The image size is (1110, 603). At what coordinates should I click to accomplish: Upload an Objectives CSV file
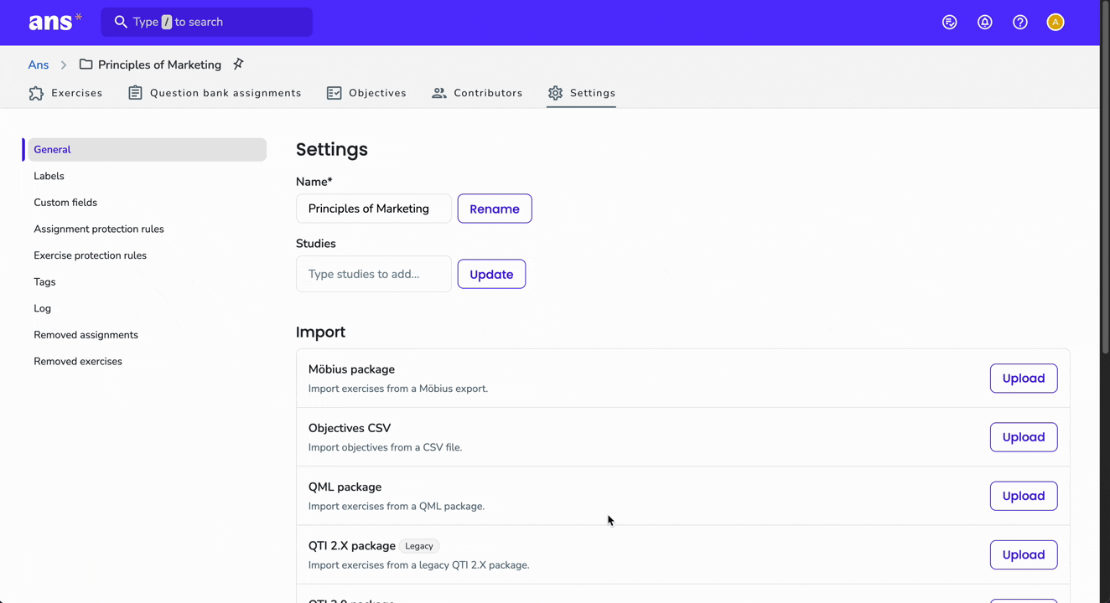pos(1024,437)
